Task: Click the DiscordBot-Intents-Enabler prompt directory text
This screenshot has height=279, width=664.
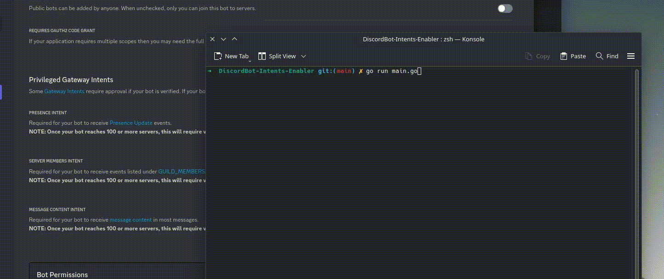Action: (x=266, y=71)
